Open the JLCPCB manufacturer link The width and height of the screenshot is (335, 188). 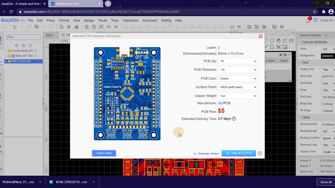click(x=224, y=103)
